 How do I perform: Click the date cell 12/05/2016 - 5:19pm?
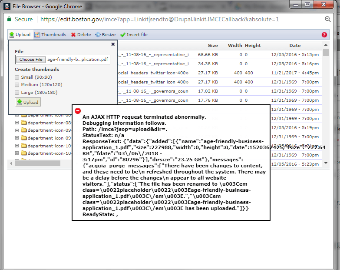pyautogui.click(x=295, y=128)
